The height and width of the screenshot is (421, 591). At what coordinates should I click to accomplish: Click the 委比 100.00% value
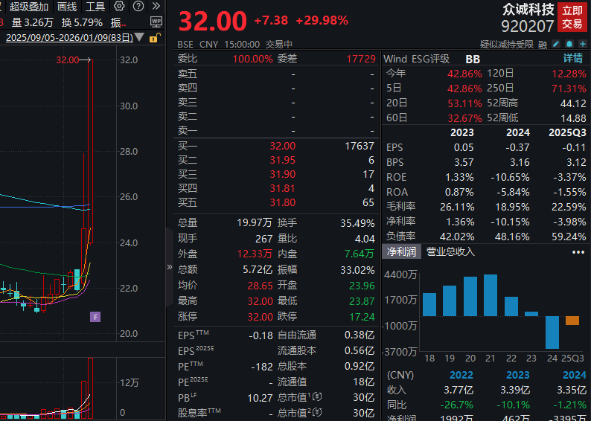[x=252, y=59]
